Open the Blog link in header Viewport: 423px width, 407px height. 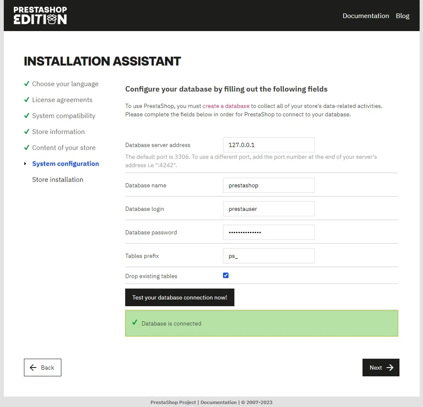402,16
